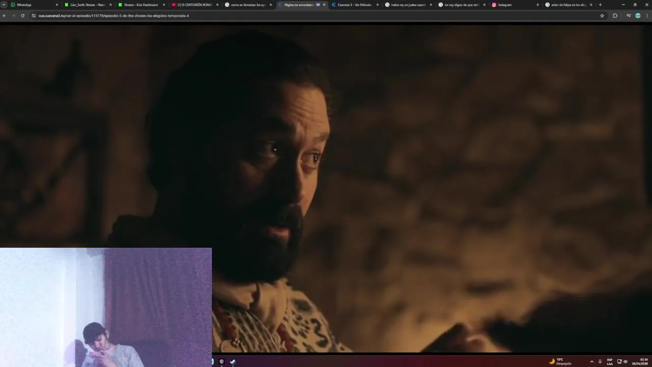
Task: Bookmark this page with star icon
Action: (x=602, y=16)
